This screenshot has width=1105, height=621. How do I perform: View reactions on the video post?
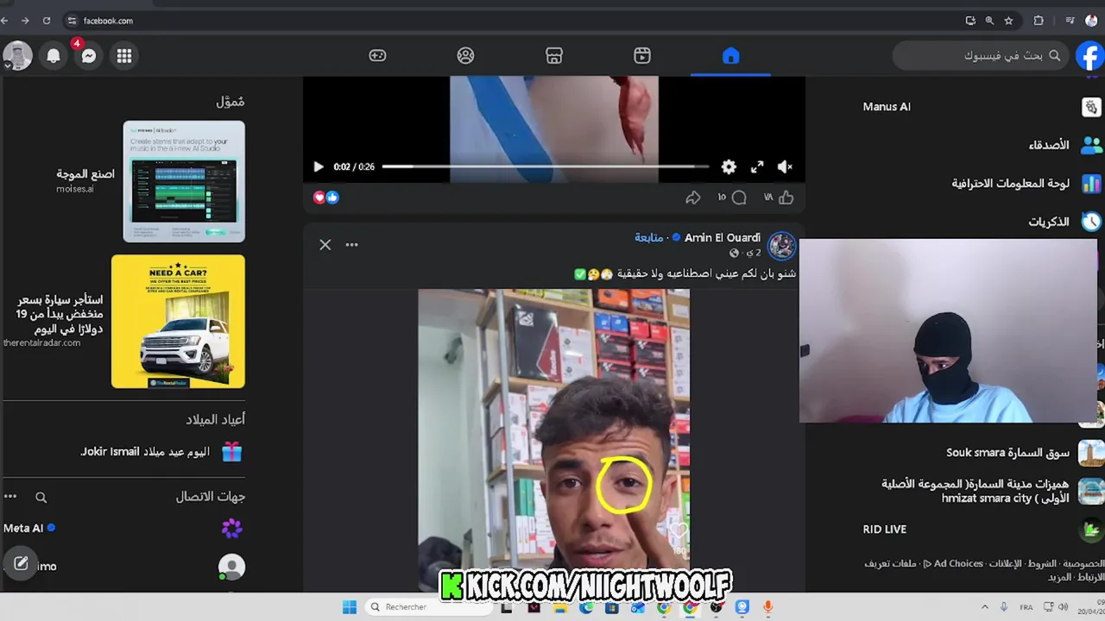click(x=326, y=198)
